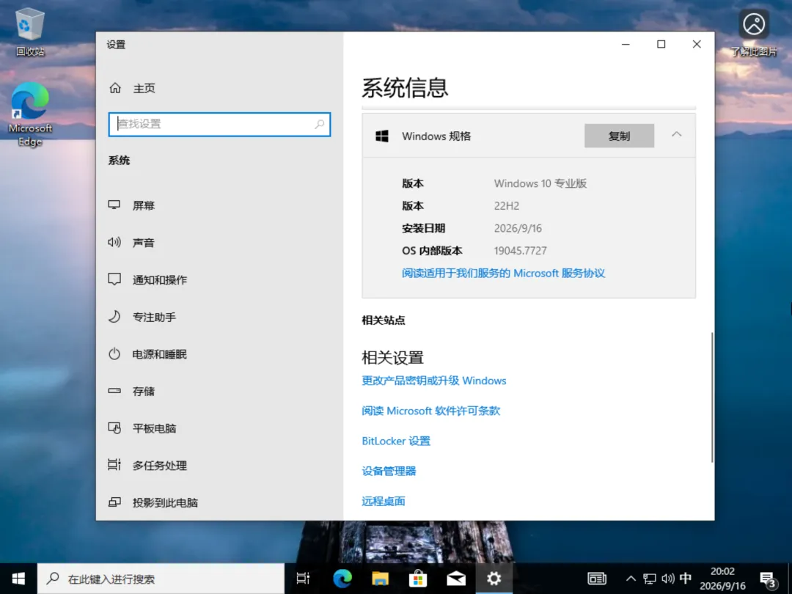
Task: Open the Microsoft 服务协议 link
Action: pyautogui.click(x=503, y=274)
